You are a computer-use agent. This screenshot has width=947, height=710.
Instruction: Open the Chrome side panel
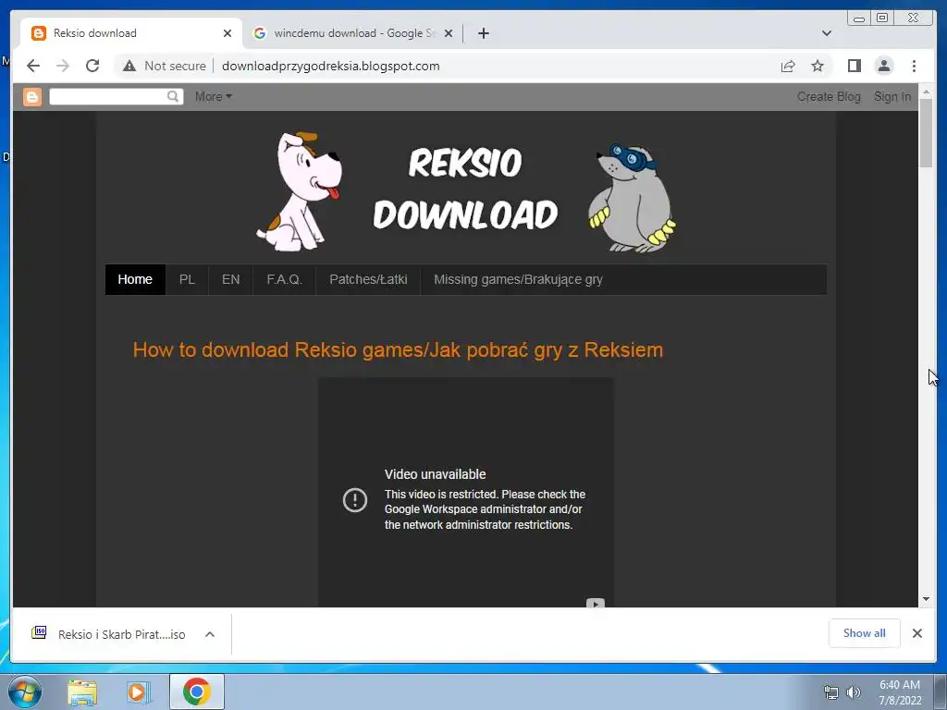[854, 66]
